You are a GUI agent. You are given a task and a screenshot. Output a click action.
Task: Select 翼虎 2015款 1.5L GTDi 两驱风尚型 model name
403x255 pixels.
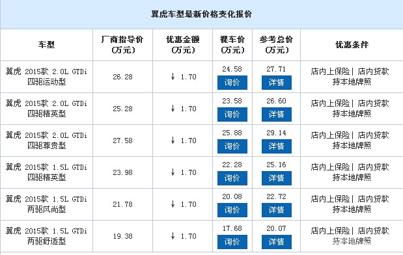(x=46, y=204)
